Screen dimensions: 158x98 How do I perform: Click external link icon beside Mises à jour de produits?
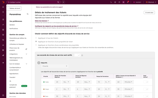26,49
